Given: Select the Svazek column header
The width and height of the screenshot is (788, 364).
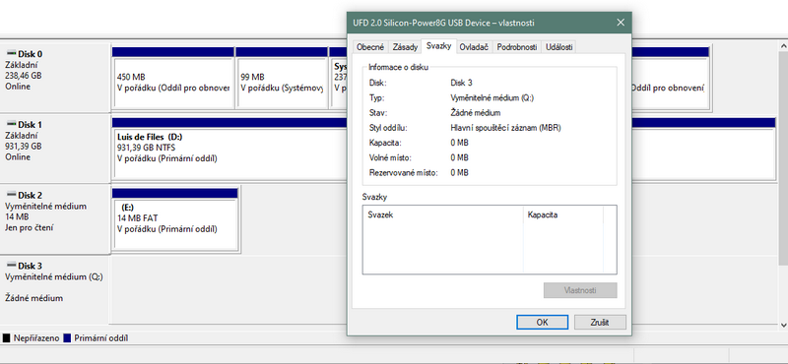Looking at the screenshot, I should tap(442, 214).
